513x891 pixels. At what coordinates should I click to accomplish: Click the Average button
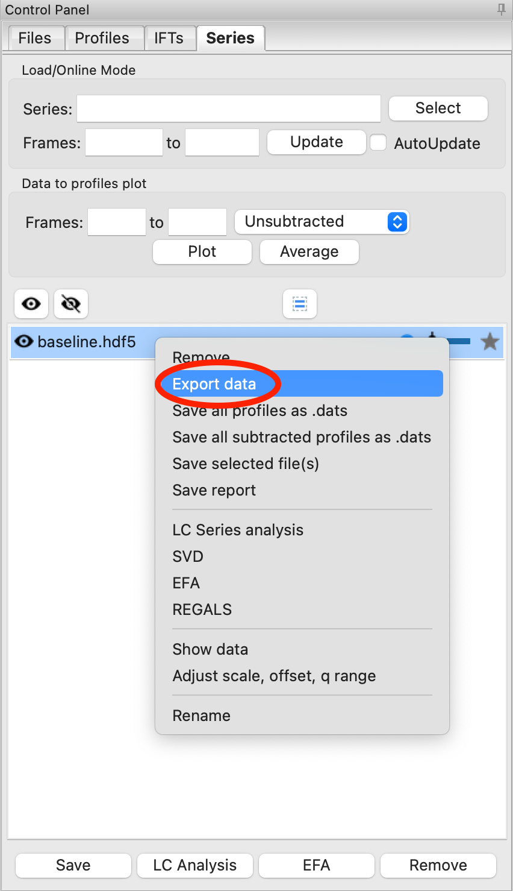click(x=309, y=251)
